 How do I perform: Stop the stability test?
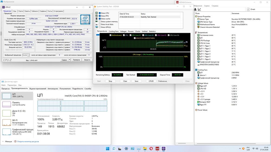click(x=110, y=81)
